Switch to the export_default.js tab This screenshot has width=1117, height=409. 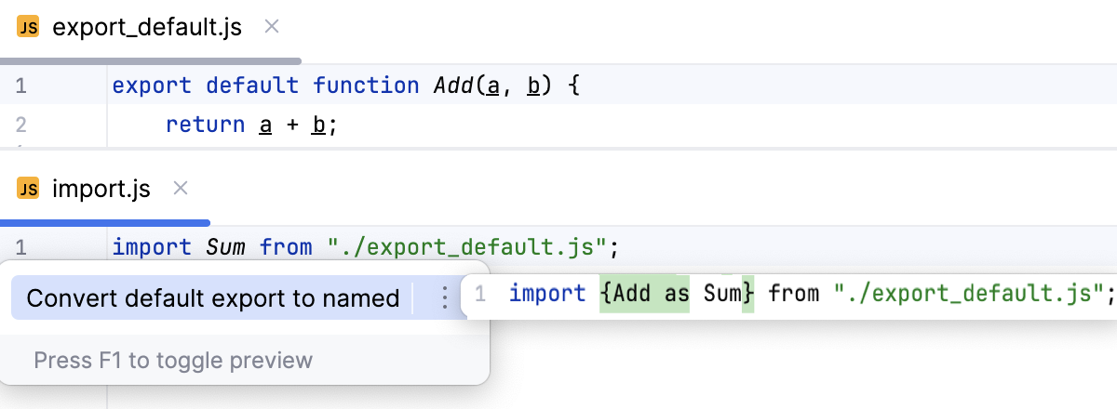147,28
